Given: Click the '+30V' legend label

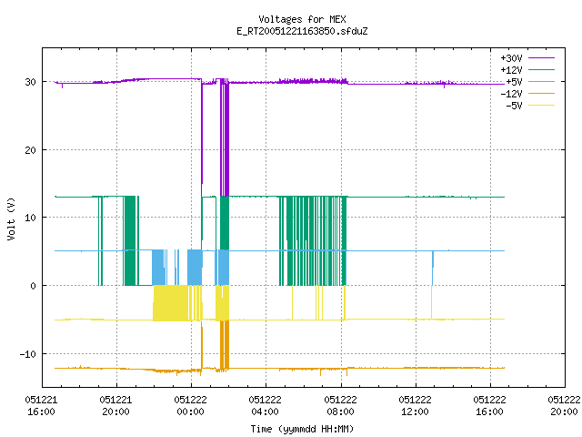Looking at the screenshot, I should tap(511, 58).
